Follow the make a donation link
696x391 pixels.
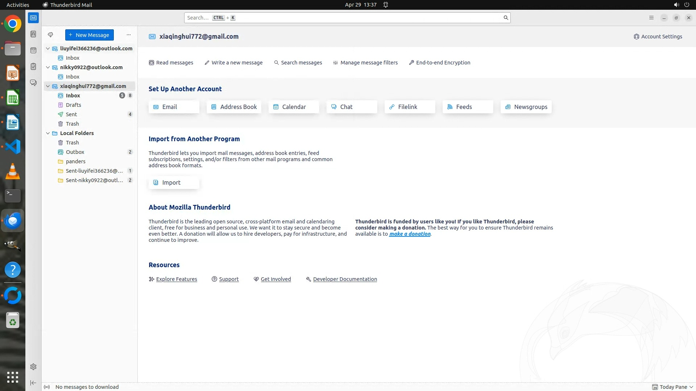point(410,234)
